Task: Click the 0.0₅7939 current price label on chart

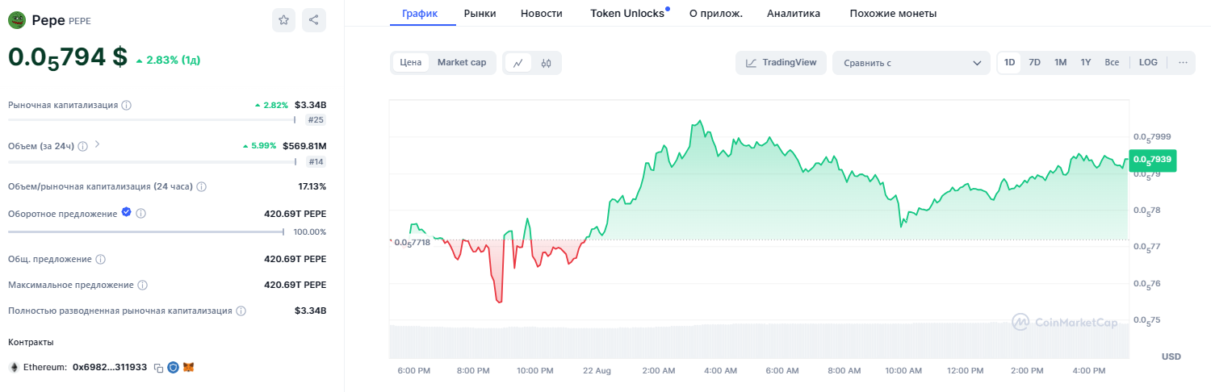Action: pos(1152,160)
